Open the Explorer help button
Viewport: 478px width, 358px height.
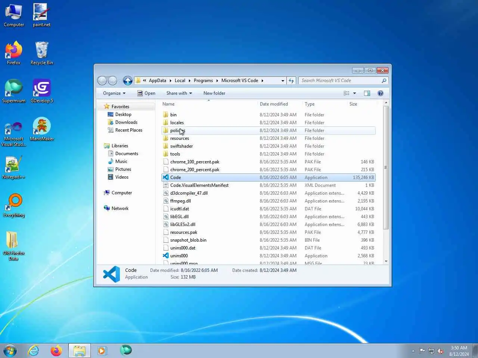point(381,93)
